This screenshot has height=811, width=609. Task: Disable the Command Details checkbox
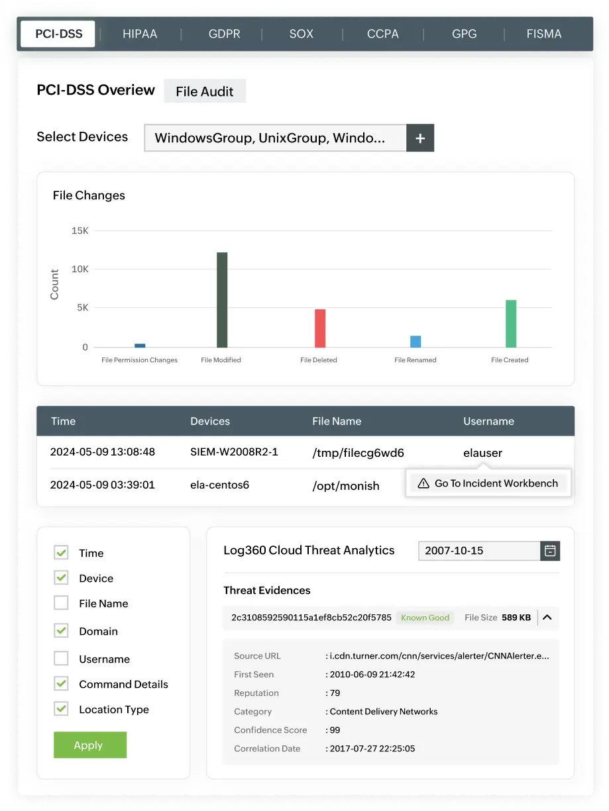point(60,683)
